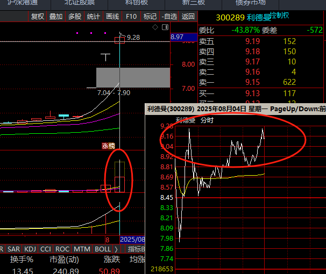Select the 卖二 price 9.16
This screenshot has width=326, height=274.
pos(253,72)
